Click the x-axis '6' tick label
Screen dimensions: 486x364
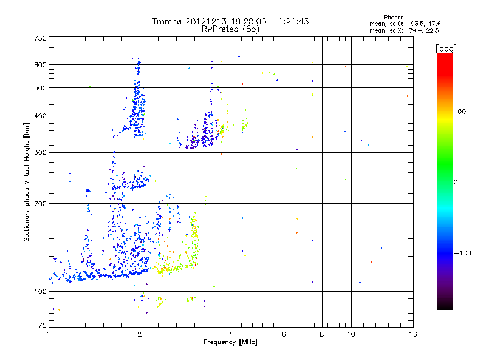pos(284,334)
